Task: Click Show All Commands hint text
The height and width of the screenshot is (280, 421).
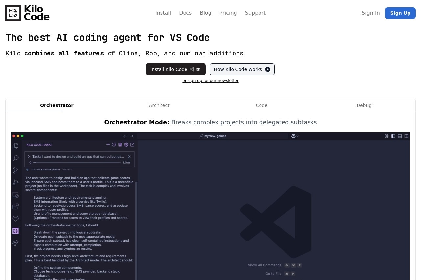Action: tap(264, 265)
